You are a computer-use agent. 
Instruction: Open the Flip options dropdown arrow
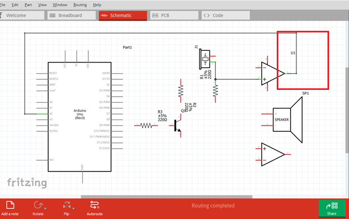tap(73, 208)
